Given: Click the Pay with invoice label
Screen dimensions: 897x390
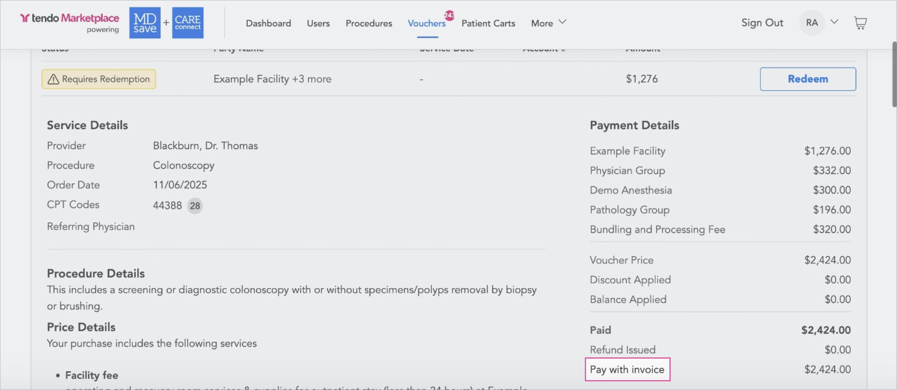Looking at the screenshot, I should 627,369.
